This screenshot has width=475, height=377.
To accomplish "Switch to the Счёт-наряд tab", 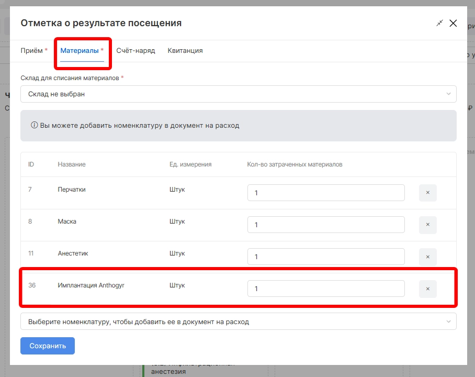I will tap(135, 51).
